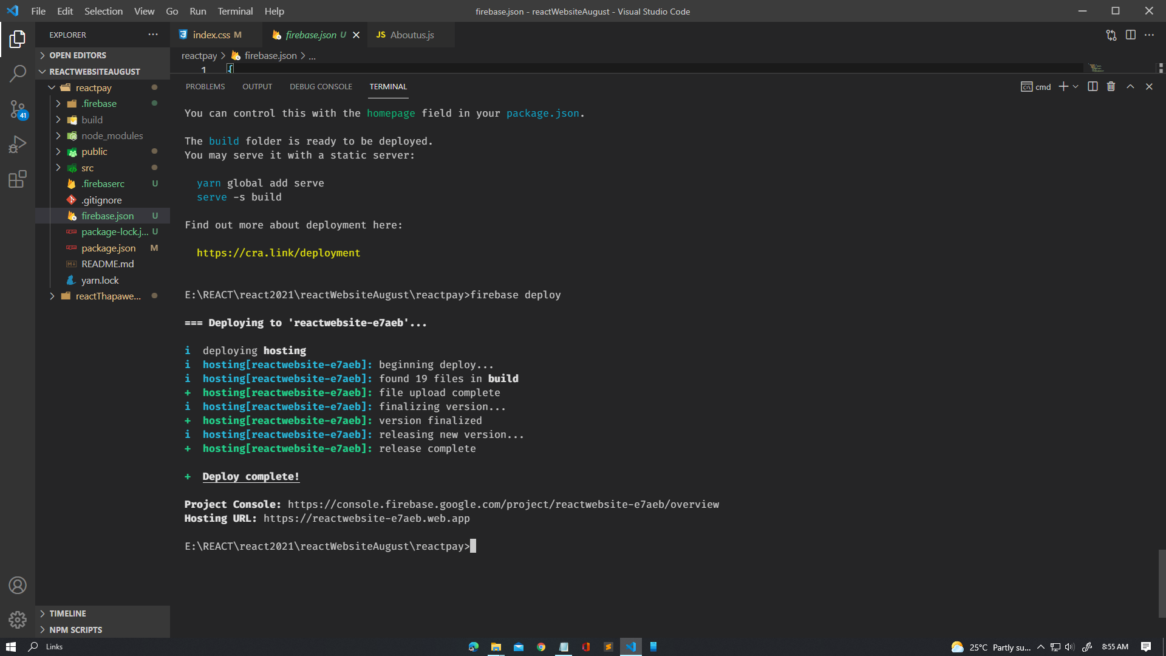Screen dimensions: 1166x656
Task: Expand the node_modules folder
Action: coord(58,135)
